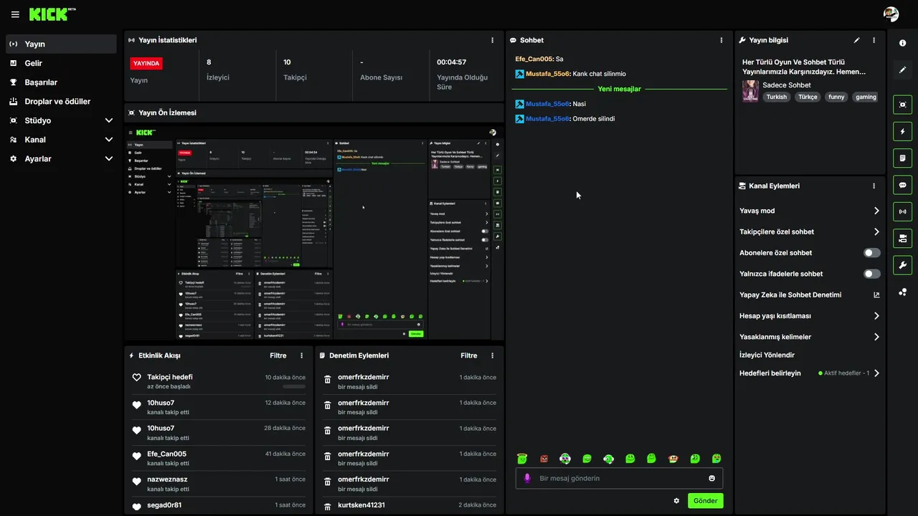Toggle stream info wrench icon in right sidebar
Image resolution: width=918 pixels, height=516 pixels.
click(x=902, y=265)
